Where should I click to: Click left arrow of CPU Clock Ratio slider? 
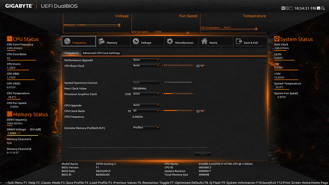[x=163, y=110]
